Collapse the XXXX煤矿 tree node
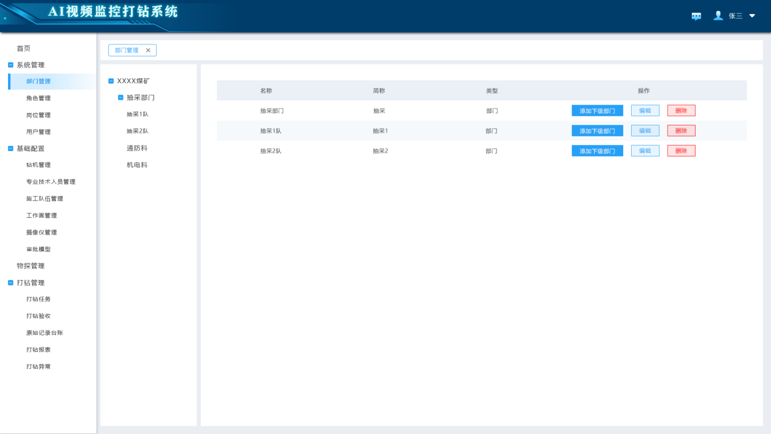The image size is (771, 434). click(111, 81)
